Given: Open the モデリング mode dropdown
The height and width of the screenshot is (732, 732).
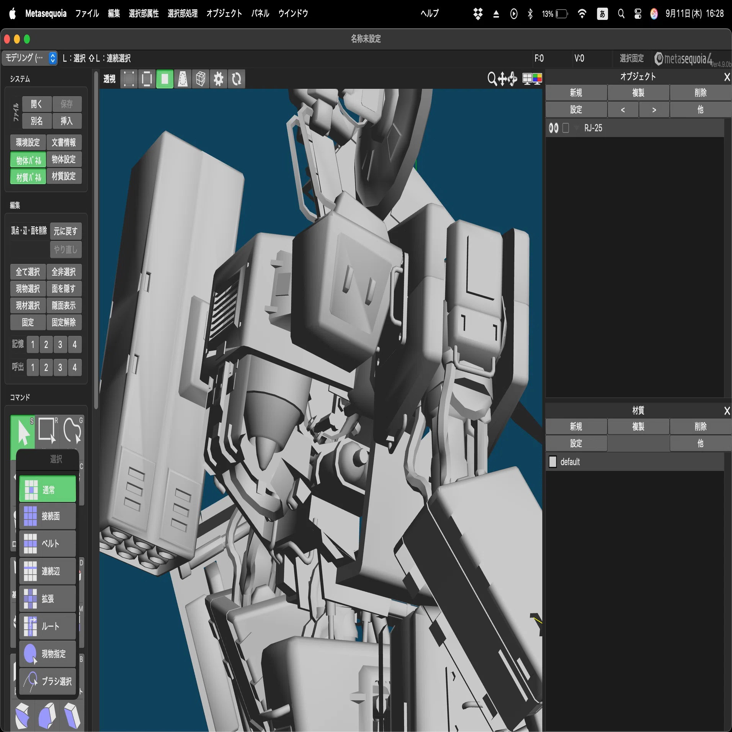Looking at the screenshot, I should pyautogui.click(x=30, y=58).
